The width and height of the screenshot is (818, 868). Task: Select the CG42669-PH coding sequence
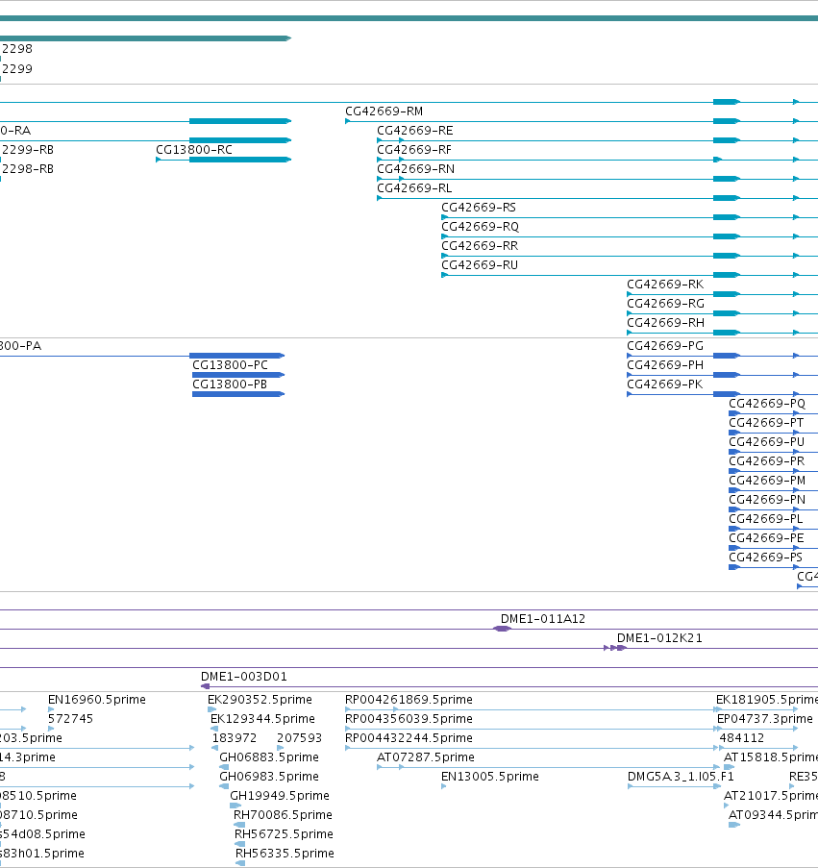[665, 365]
